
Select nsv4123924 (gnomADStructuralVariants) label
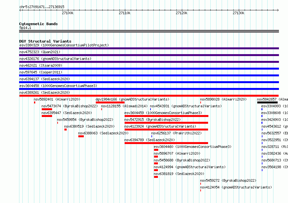[160, 126]
